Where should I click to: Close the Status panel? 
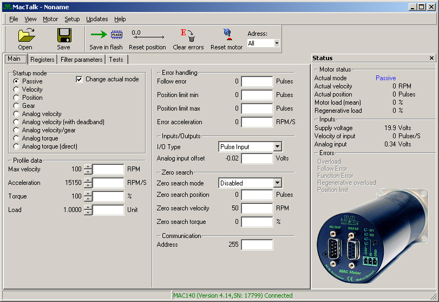pos(431,58)
